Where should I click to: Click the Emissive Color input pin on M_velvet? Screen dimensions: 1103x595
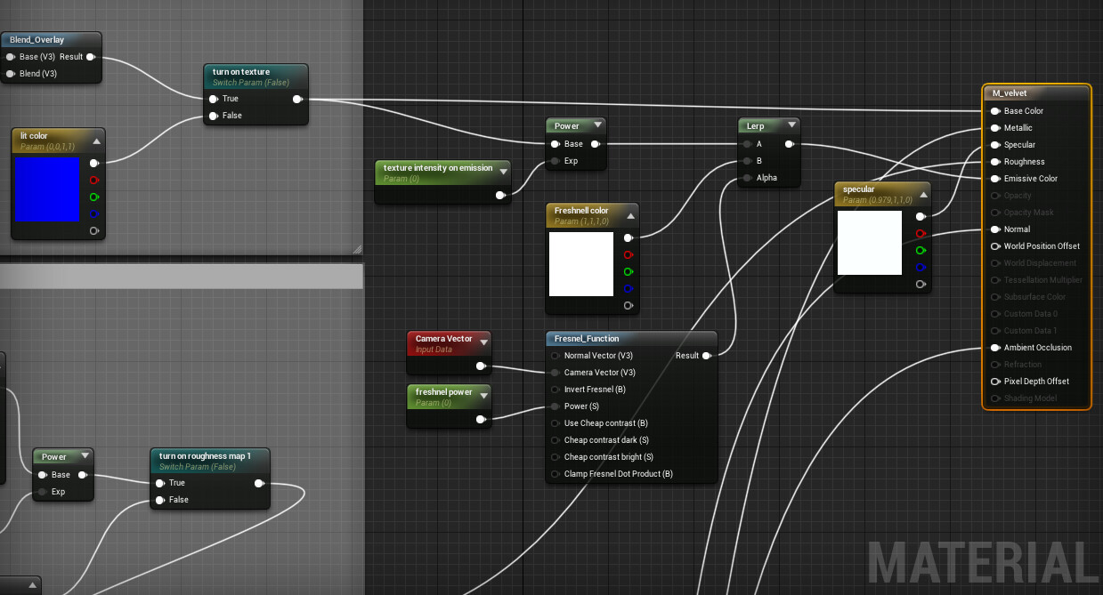[x=994, y=179]
